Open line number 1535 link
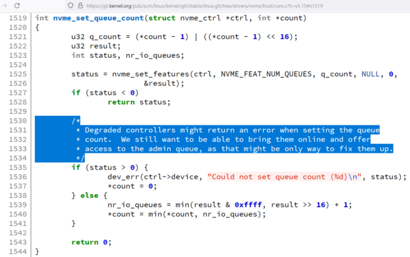This screenshot has height=257, width=410. coord(18,168)
